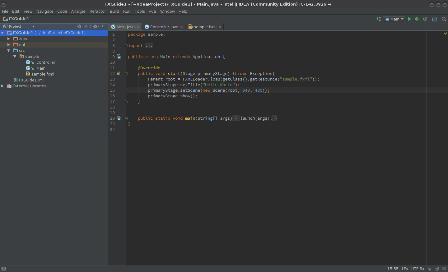This screenshot has width=448, height=272.
Task: Open the UTF-8 encoding selector
Action: pyautogui.click(x=418, y=269)
